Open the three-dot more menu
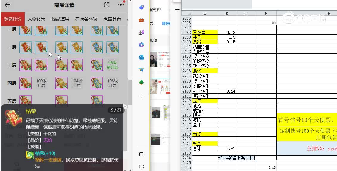 [x=121, y=5]
